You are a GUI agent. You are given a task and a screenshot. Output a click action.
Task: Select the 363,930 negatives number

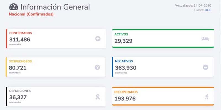click(125, 68)
